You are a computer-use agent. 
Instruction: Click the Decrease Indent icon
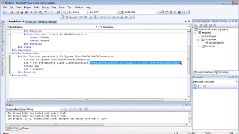click(81, 17)
